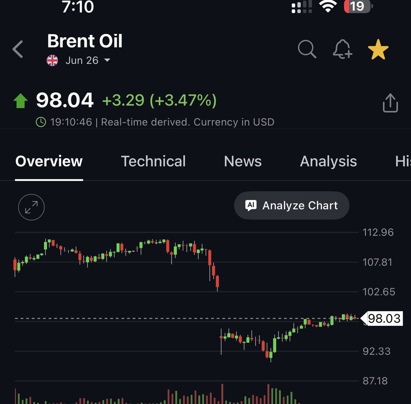This screenshot has width=411, height=404.
Task: Tap the Wi-Fi status icon
Action: click(328, 7)
